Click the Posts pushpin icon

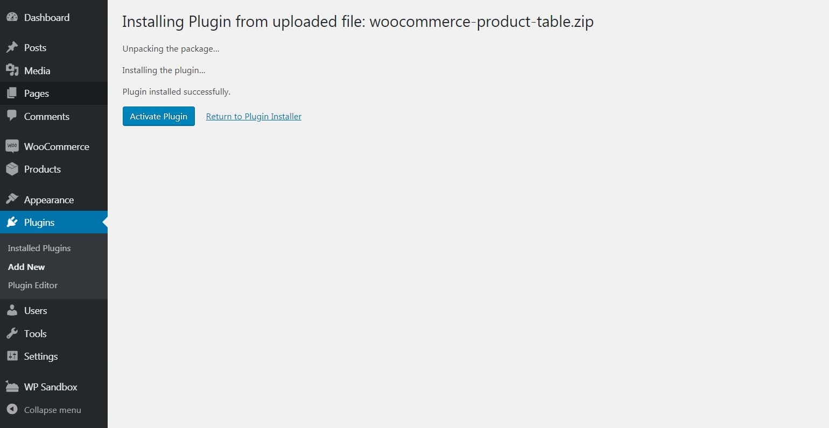12,47
